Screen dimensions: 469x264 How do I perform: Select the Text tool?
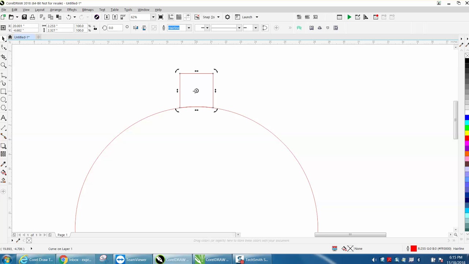(3, 118)
